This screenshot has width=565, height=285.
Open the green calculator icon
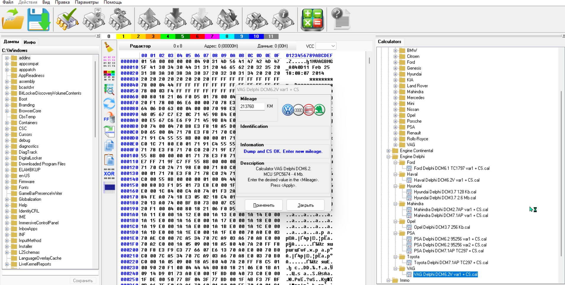(312, 19)
